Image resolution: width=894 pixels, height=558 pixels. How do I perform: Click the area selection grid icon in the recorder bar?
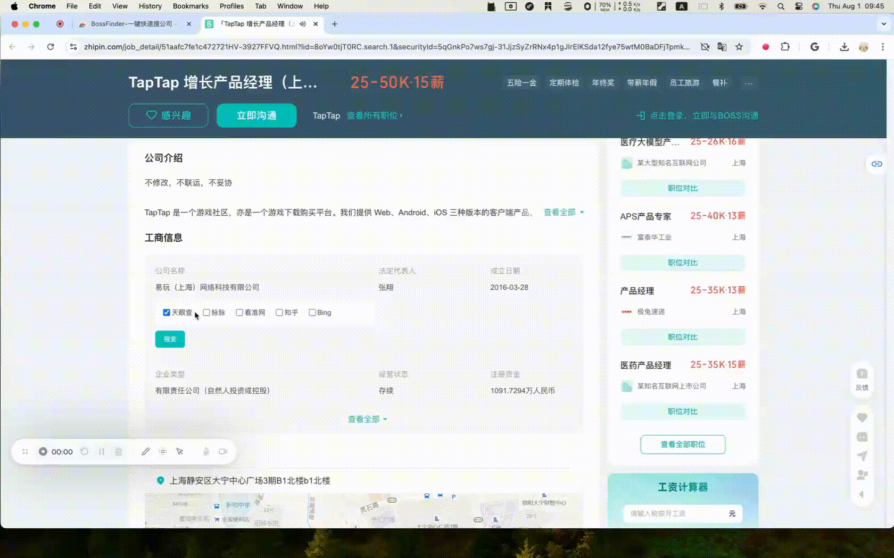(163, 452)
